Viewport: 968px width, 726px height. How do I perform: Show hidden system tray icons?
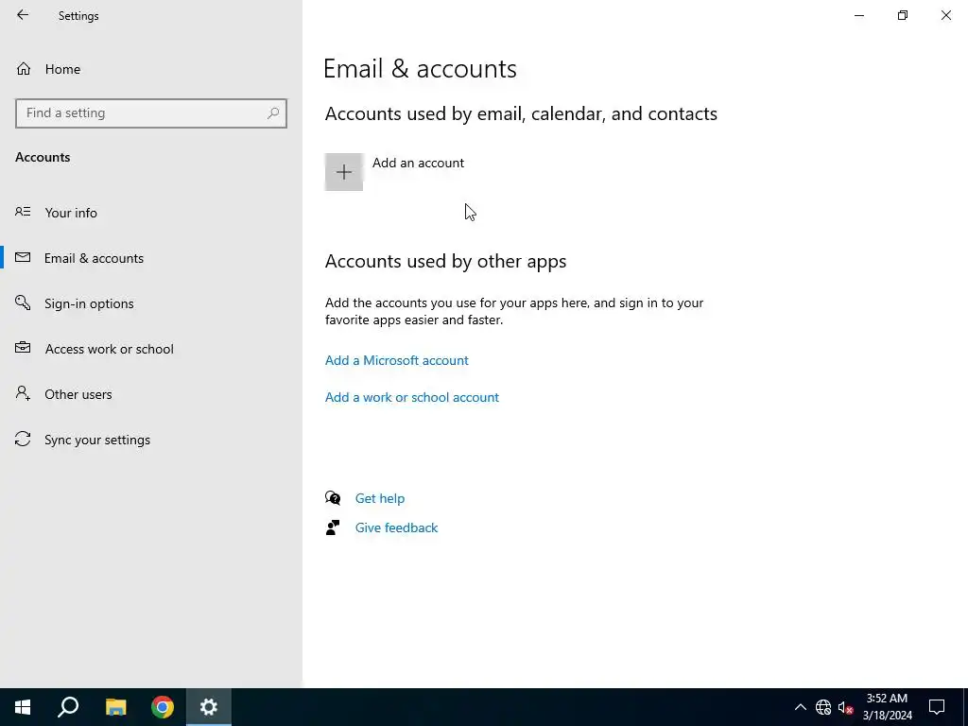pos(800,707)
